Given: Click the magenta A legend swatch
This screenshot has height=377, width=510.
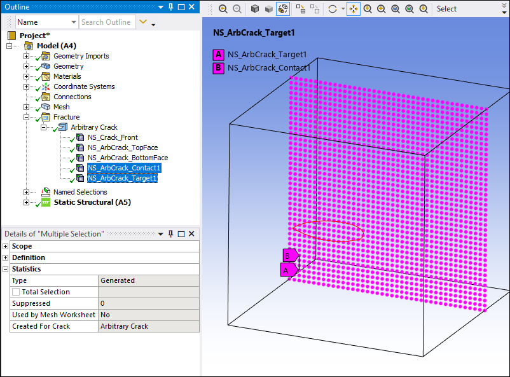Looking at the screenshot, I should (219, 55).
